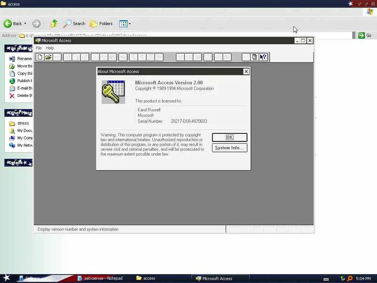Open the Search pane in Explorer
Viewport: 377px width, 283px height.
pyautogui.click(x=74, y=24)
